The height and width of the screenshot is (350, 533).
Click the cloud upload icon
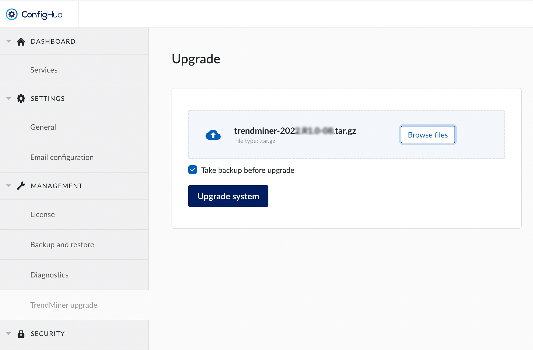pyautogui.click(x=213, y=135)
